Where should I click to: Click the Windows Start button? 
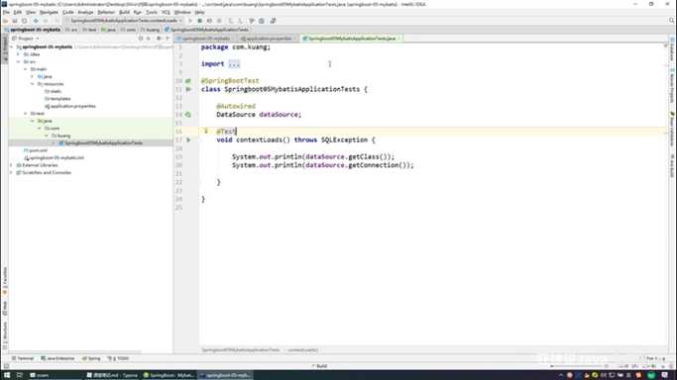pos(7,375)
